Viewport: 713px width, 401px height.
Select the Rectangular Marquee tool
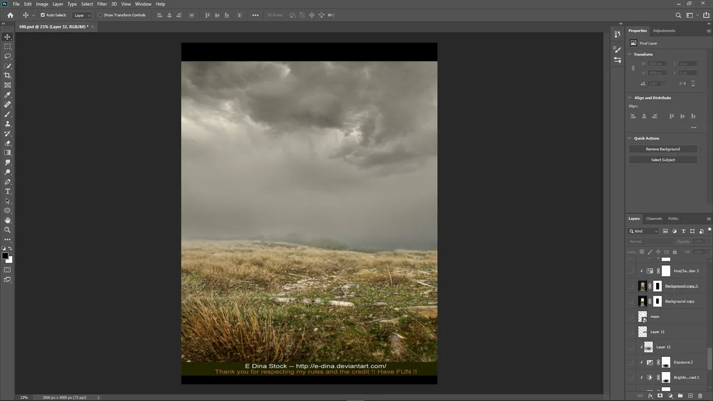tap(7, 46)
